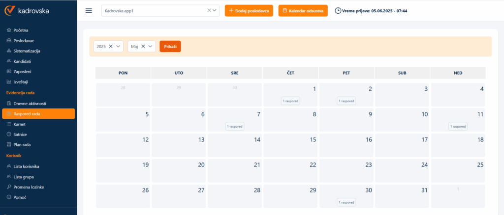
Task: Click the Dodaj poslodavca button
Action: [249, 11]
